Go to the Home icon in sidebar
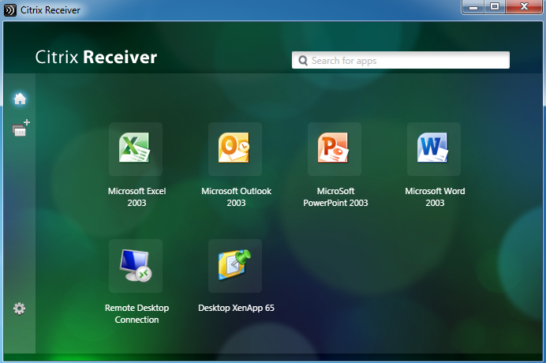The height and width of the screenshot is (363, 546). pyautogui.click(x=20, y=99)
